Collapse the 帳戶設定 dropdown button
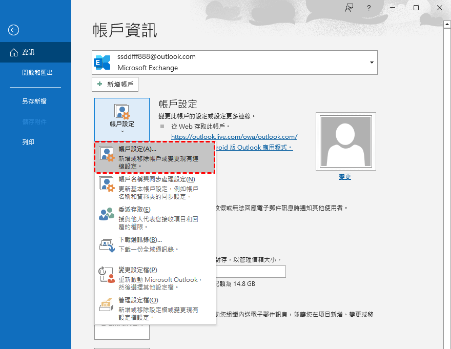This screenshot has width=451, height=349. coord(122,120)
